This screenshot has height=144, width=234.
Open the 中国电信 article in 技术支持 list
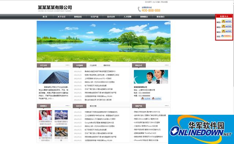(x=101, y=112)
